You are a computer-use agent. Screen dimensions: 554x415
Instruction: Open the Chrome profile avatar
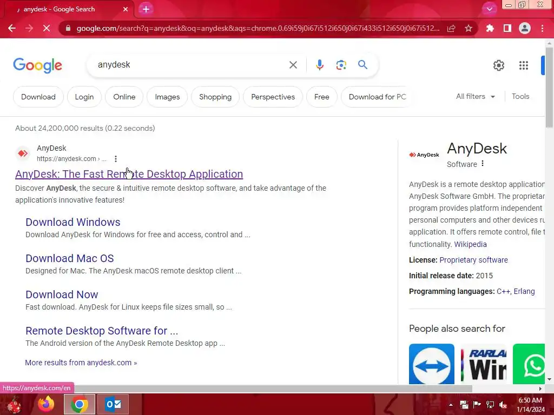(x=525, y=28)
